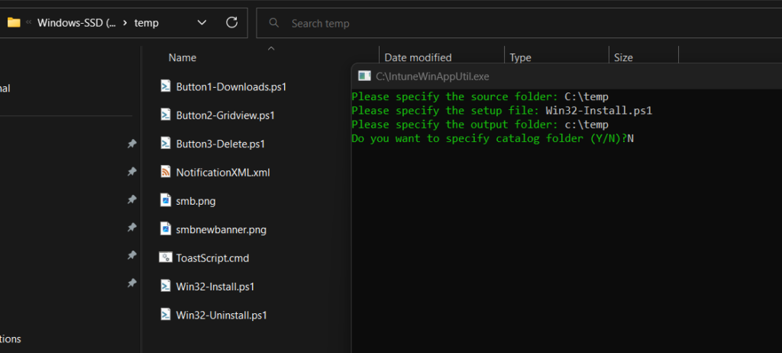This screenshot has height=353, width=782.
Task: Click the Button1-Downloads.ps1 PowerShell file icon
Action: [x=165, y=86]
